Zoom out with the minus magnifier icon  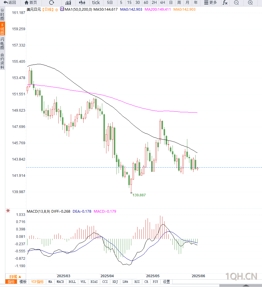click(237, 3)
